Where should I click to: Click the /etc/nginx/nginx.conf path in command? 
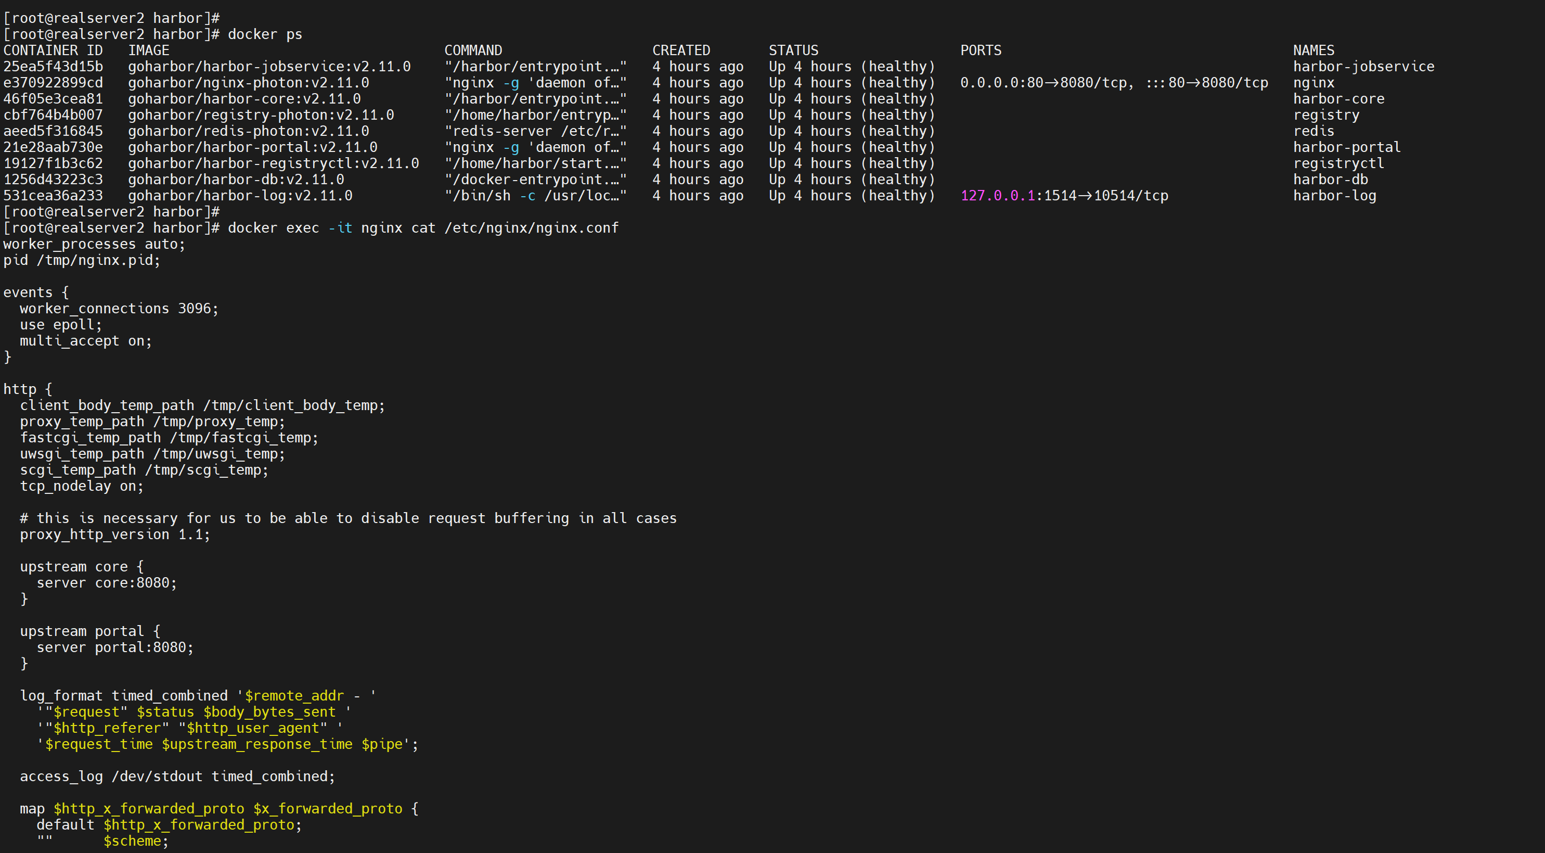click(531, 228)
